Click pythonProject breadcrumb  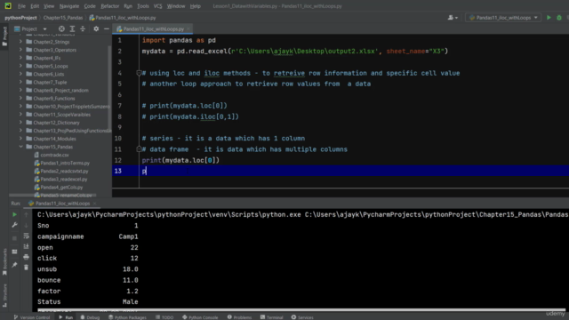coord(20,18)
